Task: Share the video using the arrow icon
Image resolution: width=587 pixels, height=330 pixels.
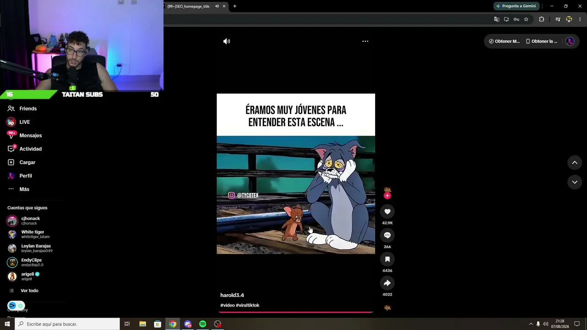Action: 388,283
